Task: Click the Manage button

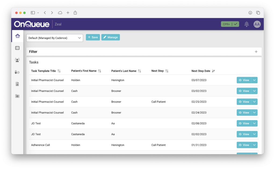Action: pyautogui.click(x=110, y=37)
